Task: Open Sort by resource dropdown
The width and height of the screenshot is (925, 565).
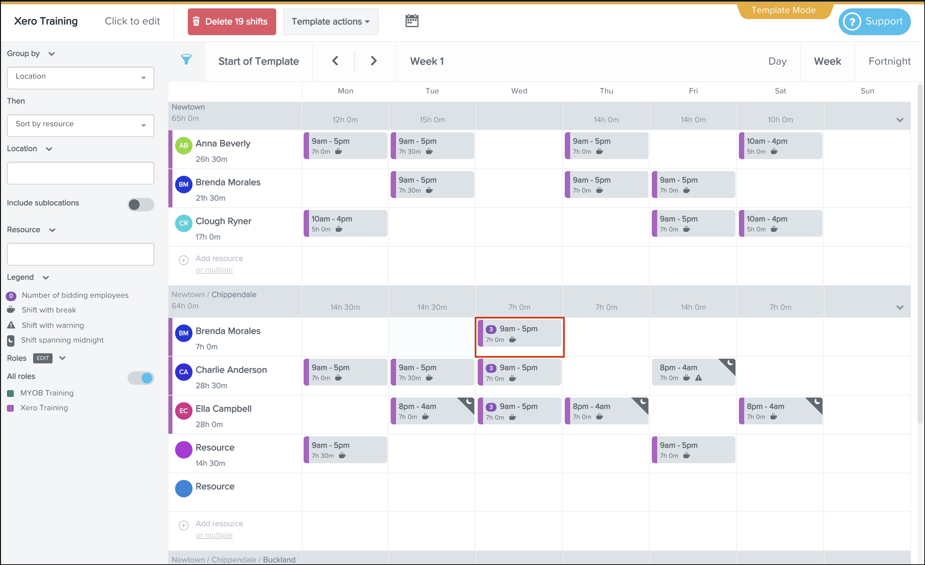Action: (x=80, y=125)
